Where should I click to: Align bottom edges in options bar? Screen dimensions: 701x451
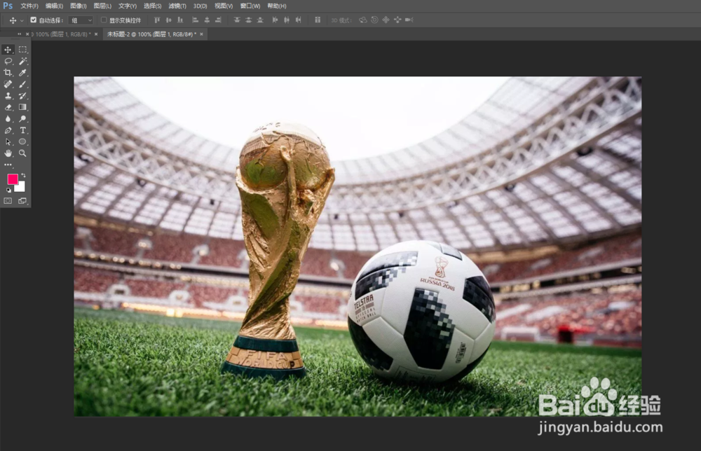(180, 20)
